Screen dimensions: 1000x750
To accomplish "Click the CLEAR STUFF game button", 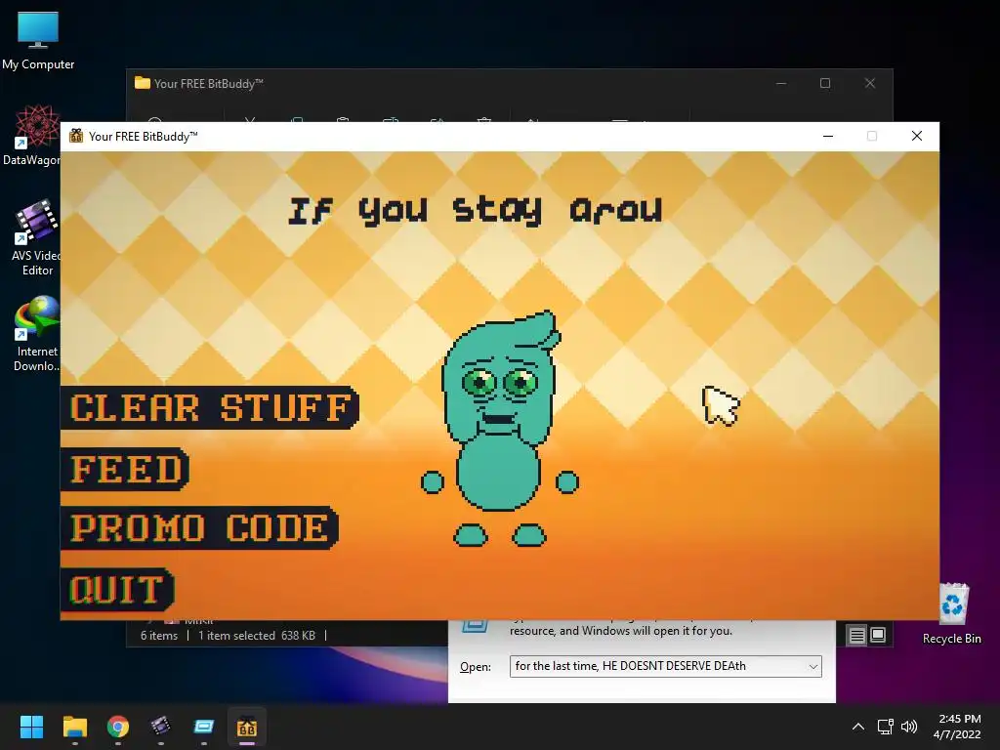I will [x=210, y=407].
